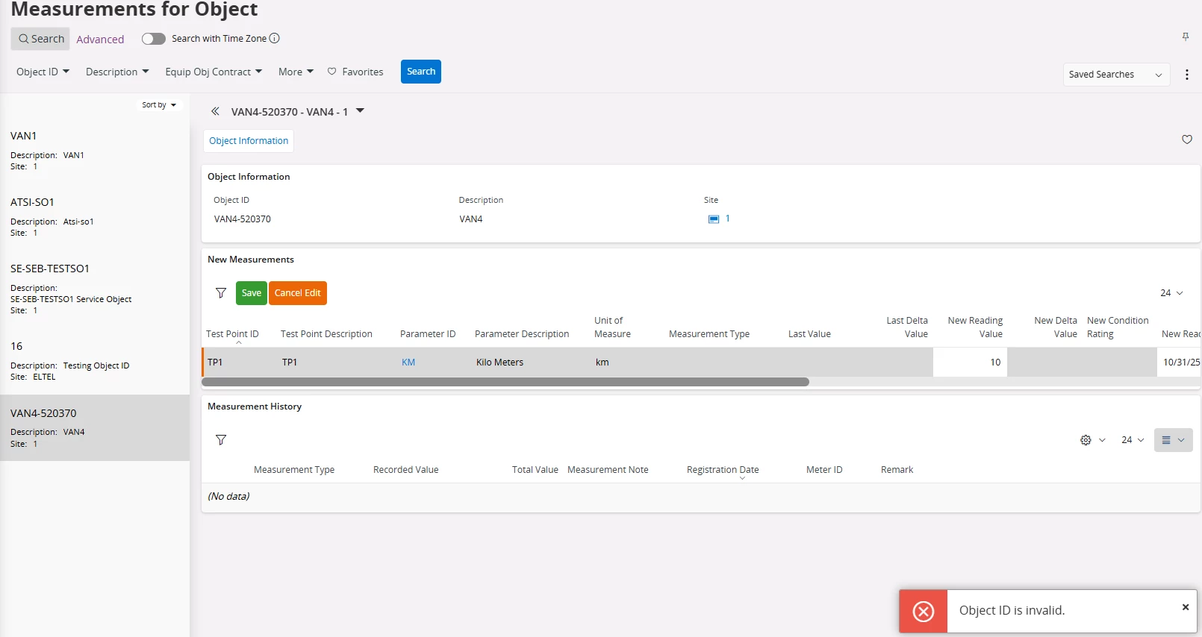Click the Measurement Type header in Measurement History
1202x637 pixels.
[294, 470]
